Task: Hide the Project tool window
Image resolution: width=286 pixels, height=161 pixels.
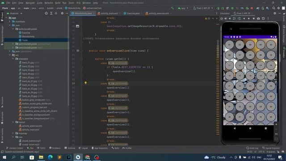Action: point(67,13)
